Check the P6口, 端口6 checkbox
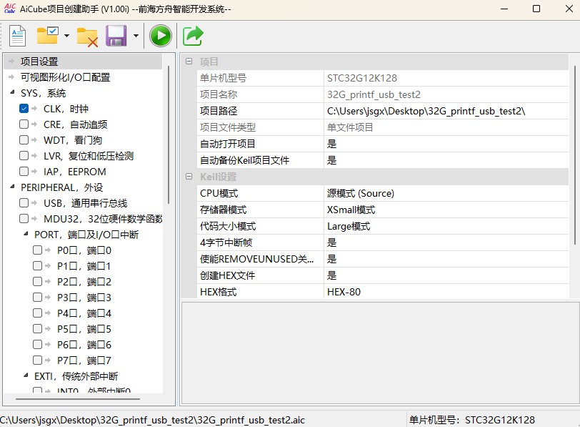 (x=37, y=345)
